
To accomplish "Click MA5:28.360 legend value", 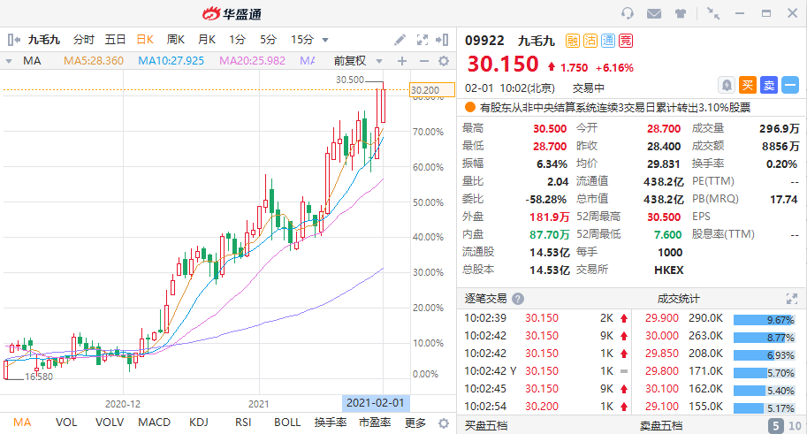I will (x=94, y=61).
